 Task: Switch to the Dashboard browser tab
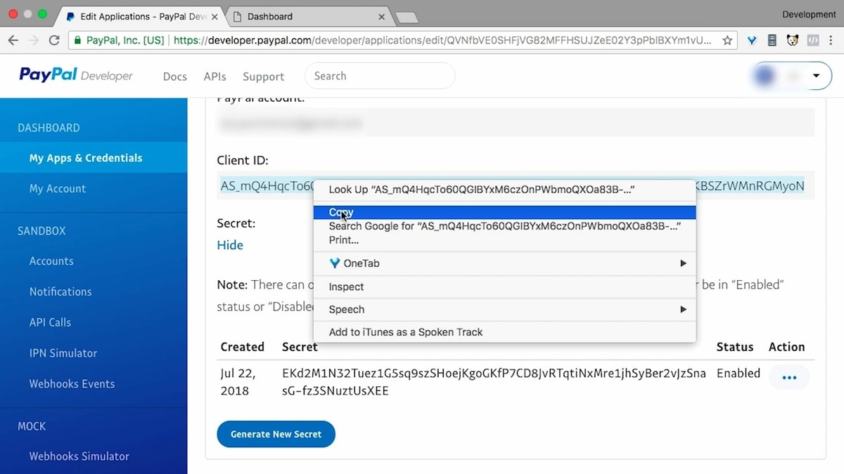pos(309,16)
